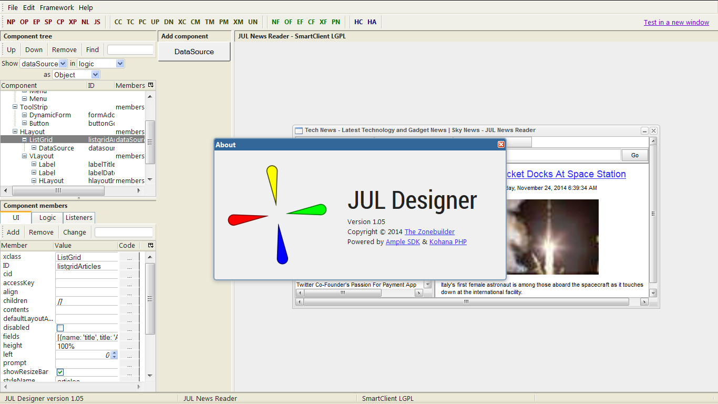
Task: Increment or decrement the left value stepper
Action: 115,355
